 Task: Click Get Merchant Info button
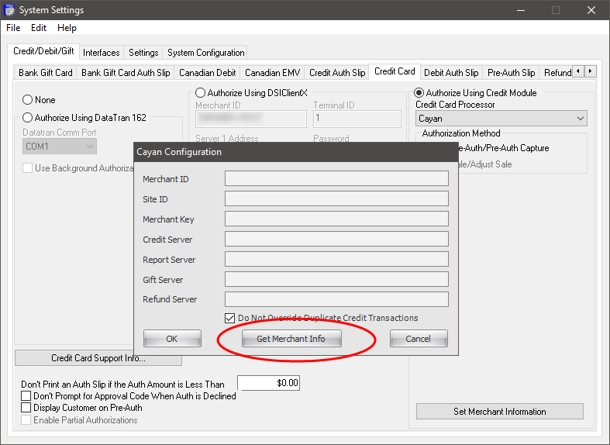(x=291, y=339)
